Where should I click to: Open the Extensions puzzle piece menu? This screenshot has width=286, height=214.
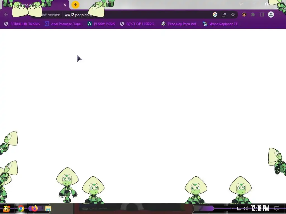coord(253,14)
